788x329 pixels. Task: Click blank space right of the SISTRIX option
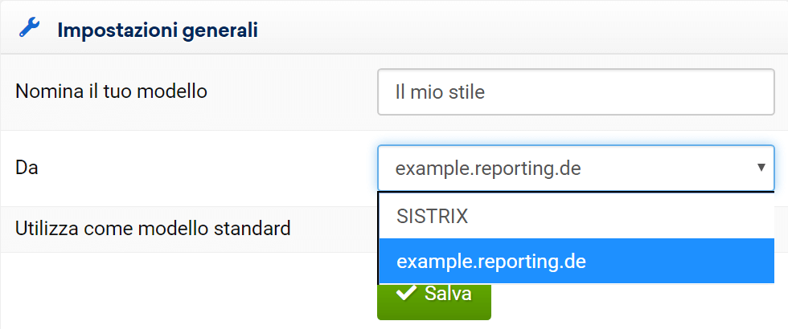[x=643, y=216]
